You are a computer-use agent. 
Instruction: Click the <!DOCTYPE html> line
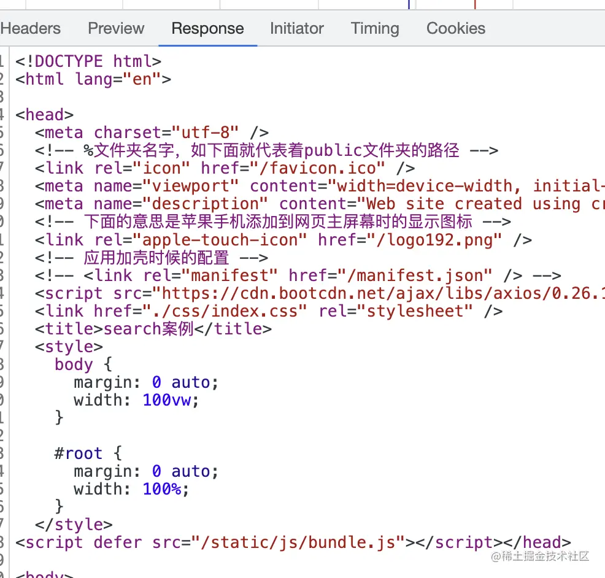click(x=88, y=61)
